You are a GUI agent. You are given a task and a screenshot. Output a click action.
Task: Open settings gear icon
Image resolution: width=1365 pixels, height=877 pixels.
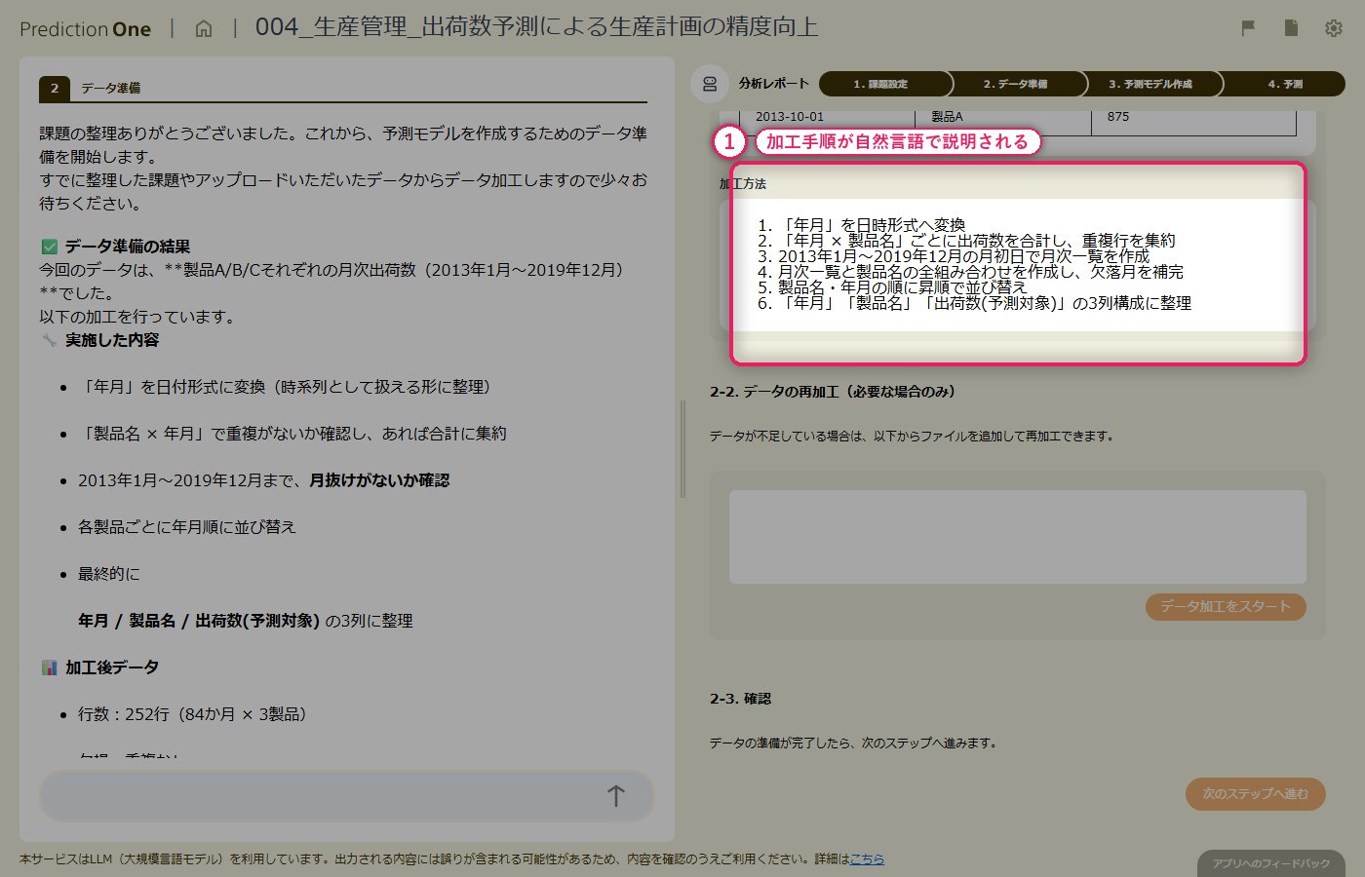[x=1334, y=28]
